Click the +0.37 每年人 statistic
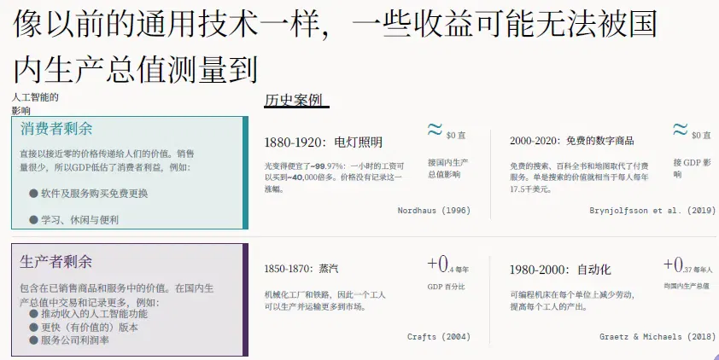Screen dimensions: 719x360 coord(687,264)
